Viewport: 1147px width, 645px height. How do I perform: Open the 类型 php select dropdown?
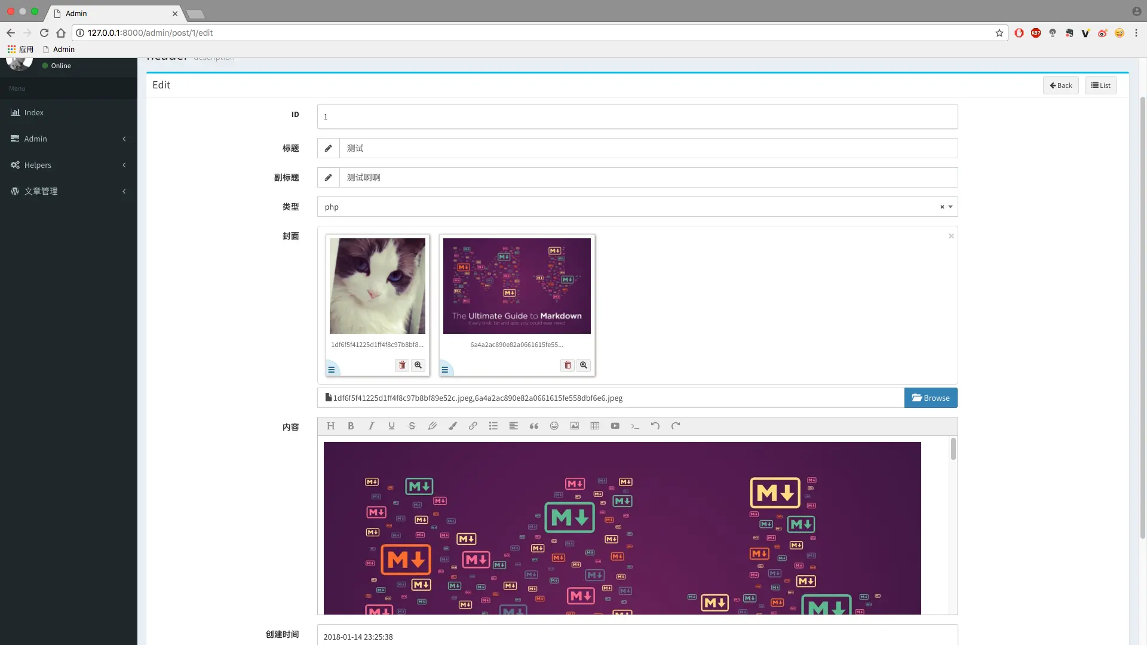pos(633,207)
